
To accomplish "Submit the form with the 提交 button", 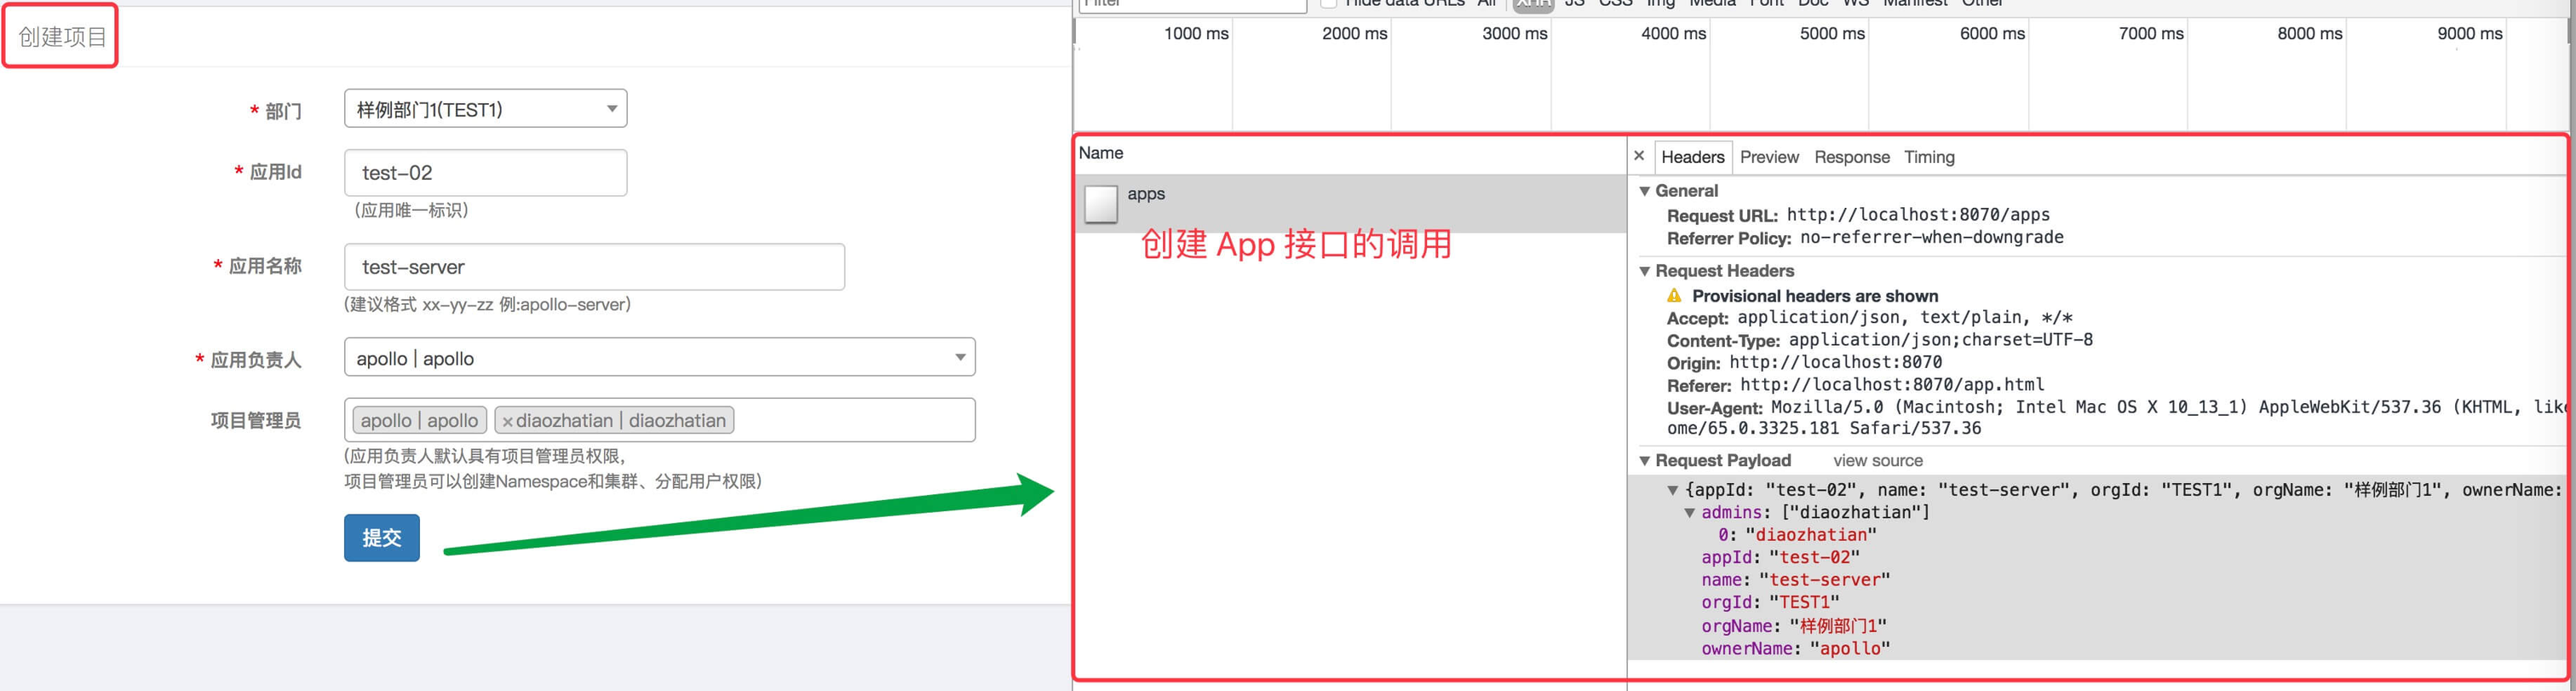I will (x=382, y=538).
